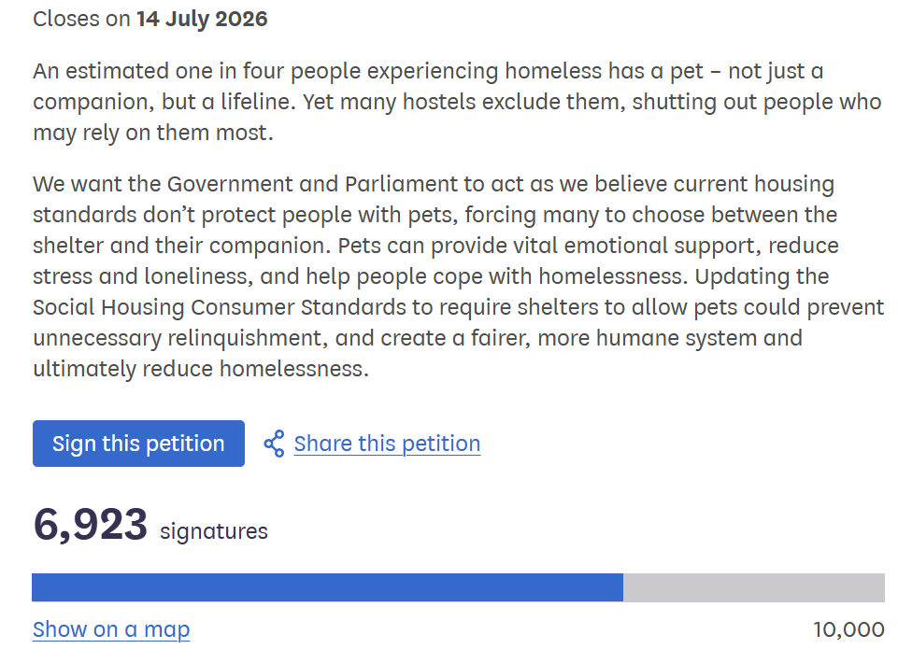Open the Show on a map link
The height and width of the screenshot is (663, 898).
(x=111, y=629)
